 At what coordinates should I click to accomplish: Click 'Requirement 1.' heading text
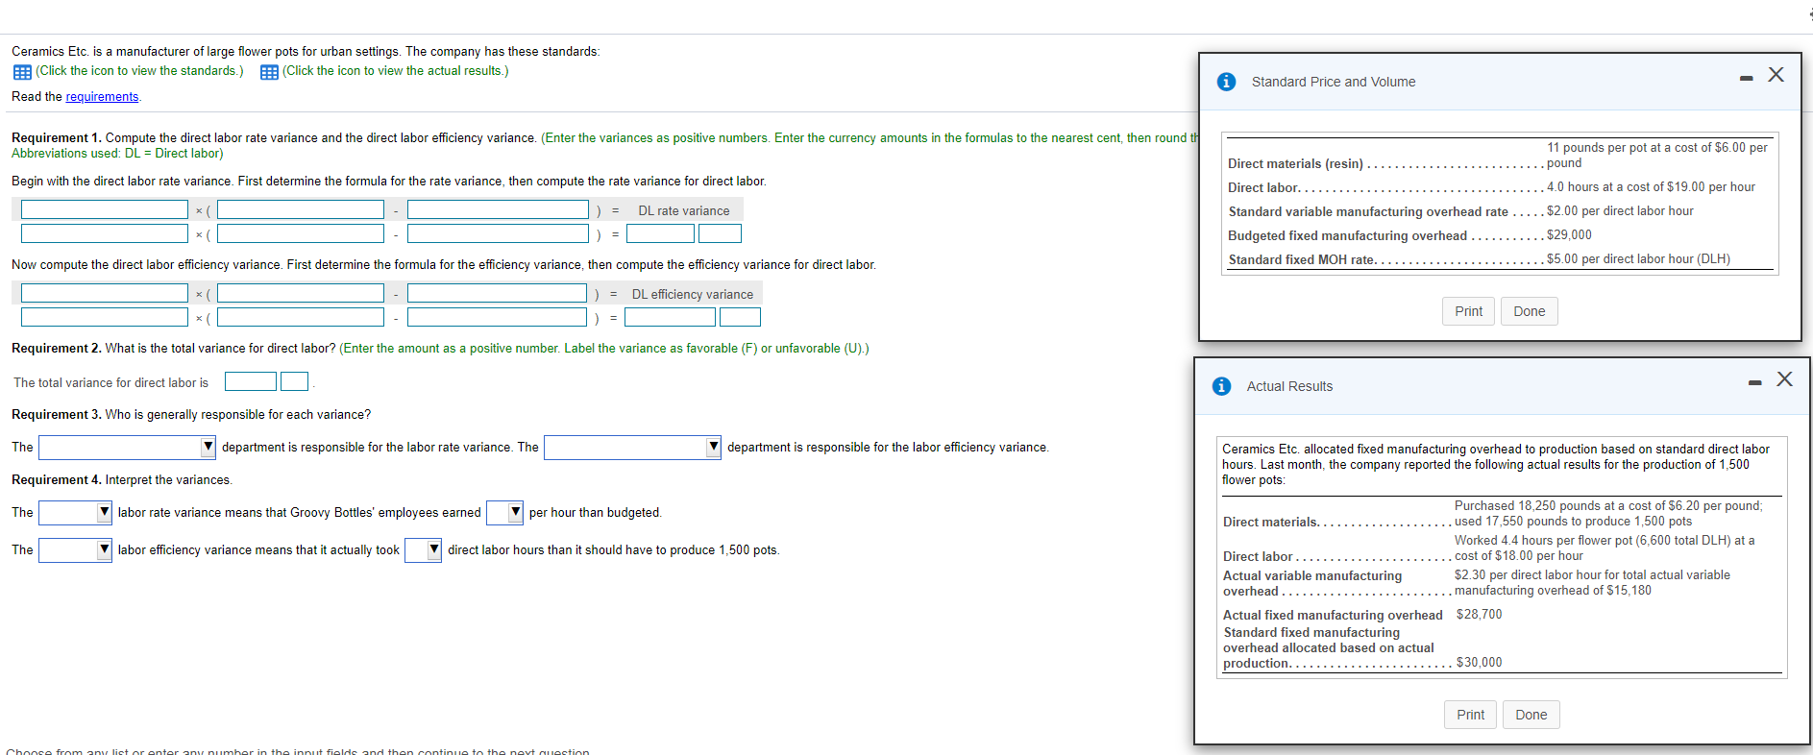pos(57,138)
